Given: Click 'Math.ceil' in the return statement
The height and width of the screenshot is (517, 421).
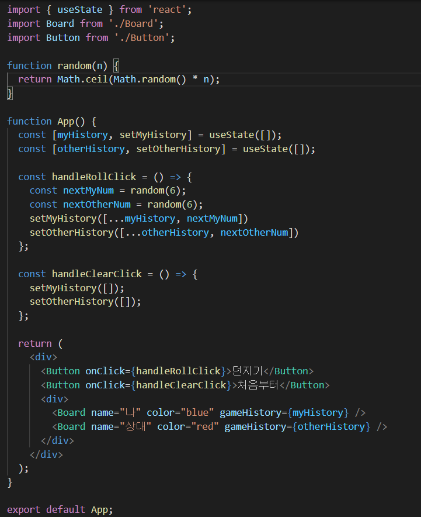Looking at the screenshot, I should point(82,79).
